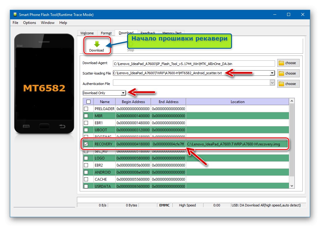Image resolution: width=320 pixels, height=227 pixels.
Task: Click folder icon beside Download-Agent choose
Action: click(281, 63)
